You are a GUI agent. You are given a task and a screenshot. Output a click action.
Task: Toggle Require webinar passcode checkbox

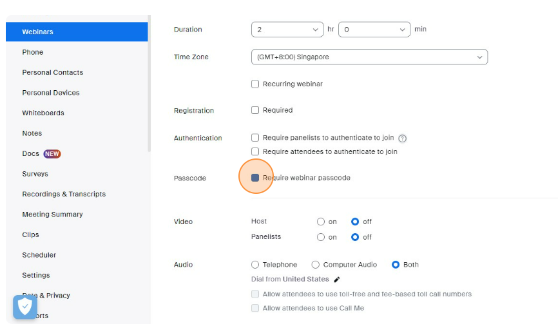255,178
